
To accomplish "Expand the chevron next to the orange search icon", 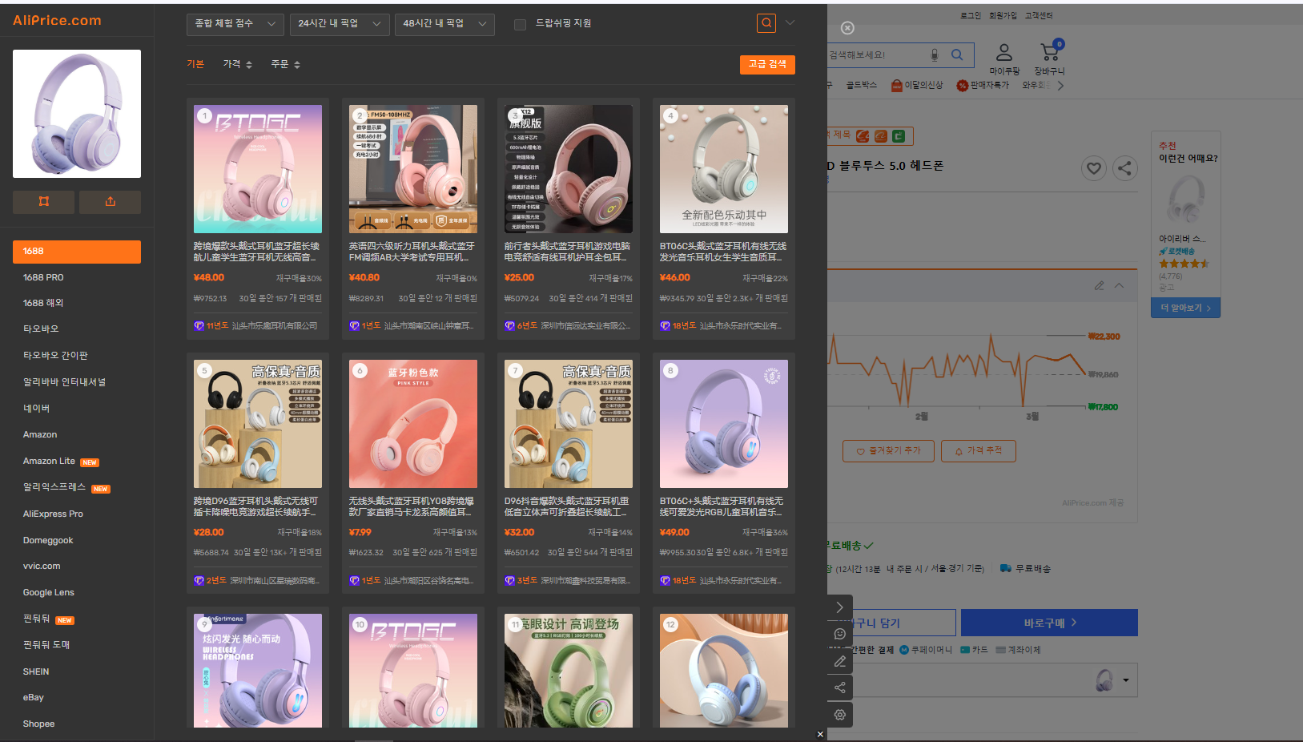I will [790, 23].
